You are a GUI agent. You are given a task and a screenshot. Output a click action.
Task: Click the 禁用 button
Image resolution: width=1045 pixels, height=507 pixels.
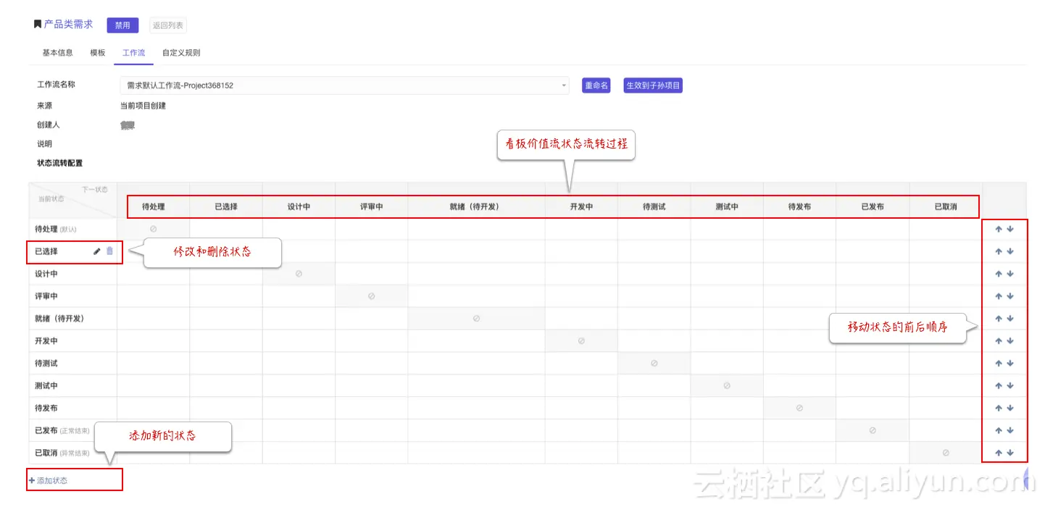[x=122, y=25]
